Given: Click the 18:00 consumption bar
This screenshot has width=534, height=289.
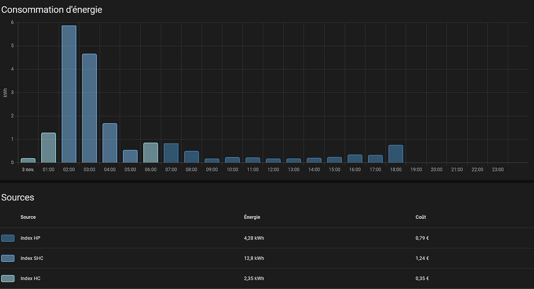Looking at the screenshot, I should (396, 154).
